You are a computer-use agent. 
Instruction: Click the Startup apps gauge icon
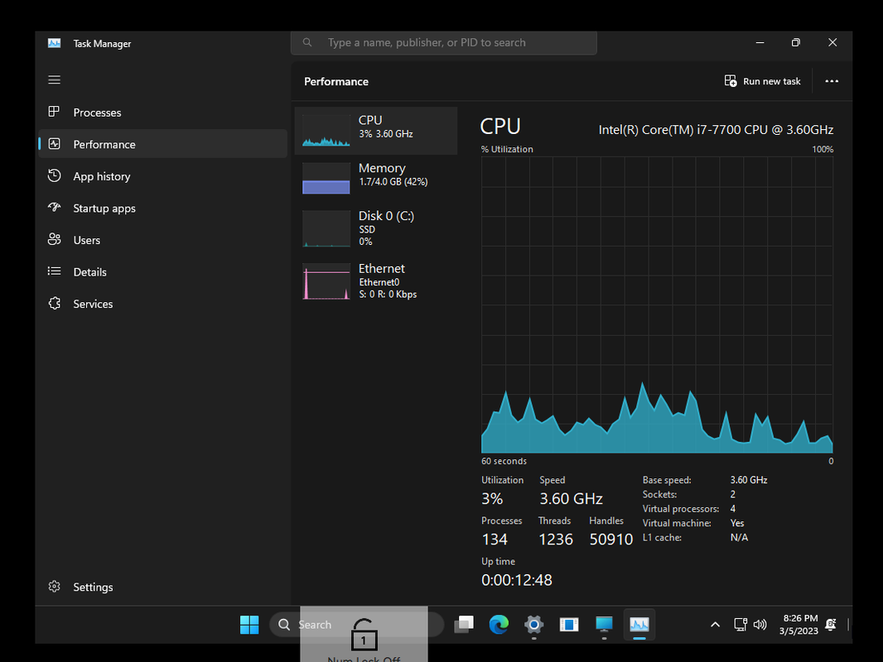pos(54,208)
